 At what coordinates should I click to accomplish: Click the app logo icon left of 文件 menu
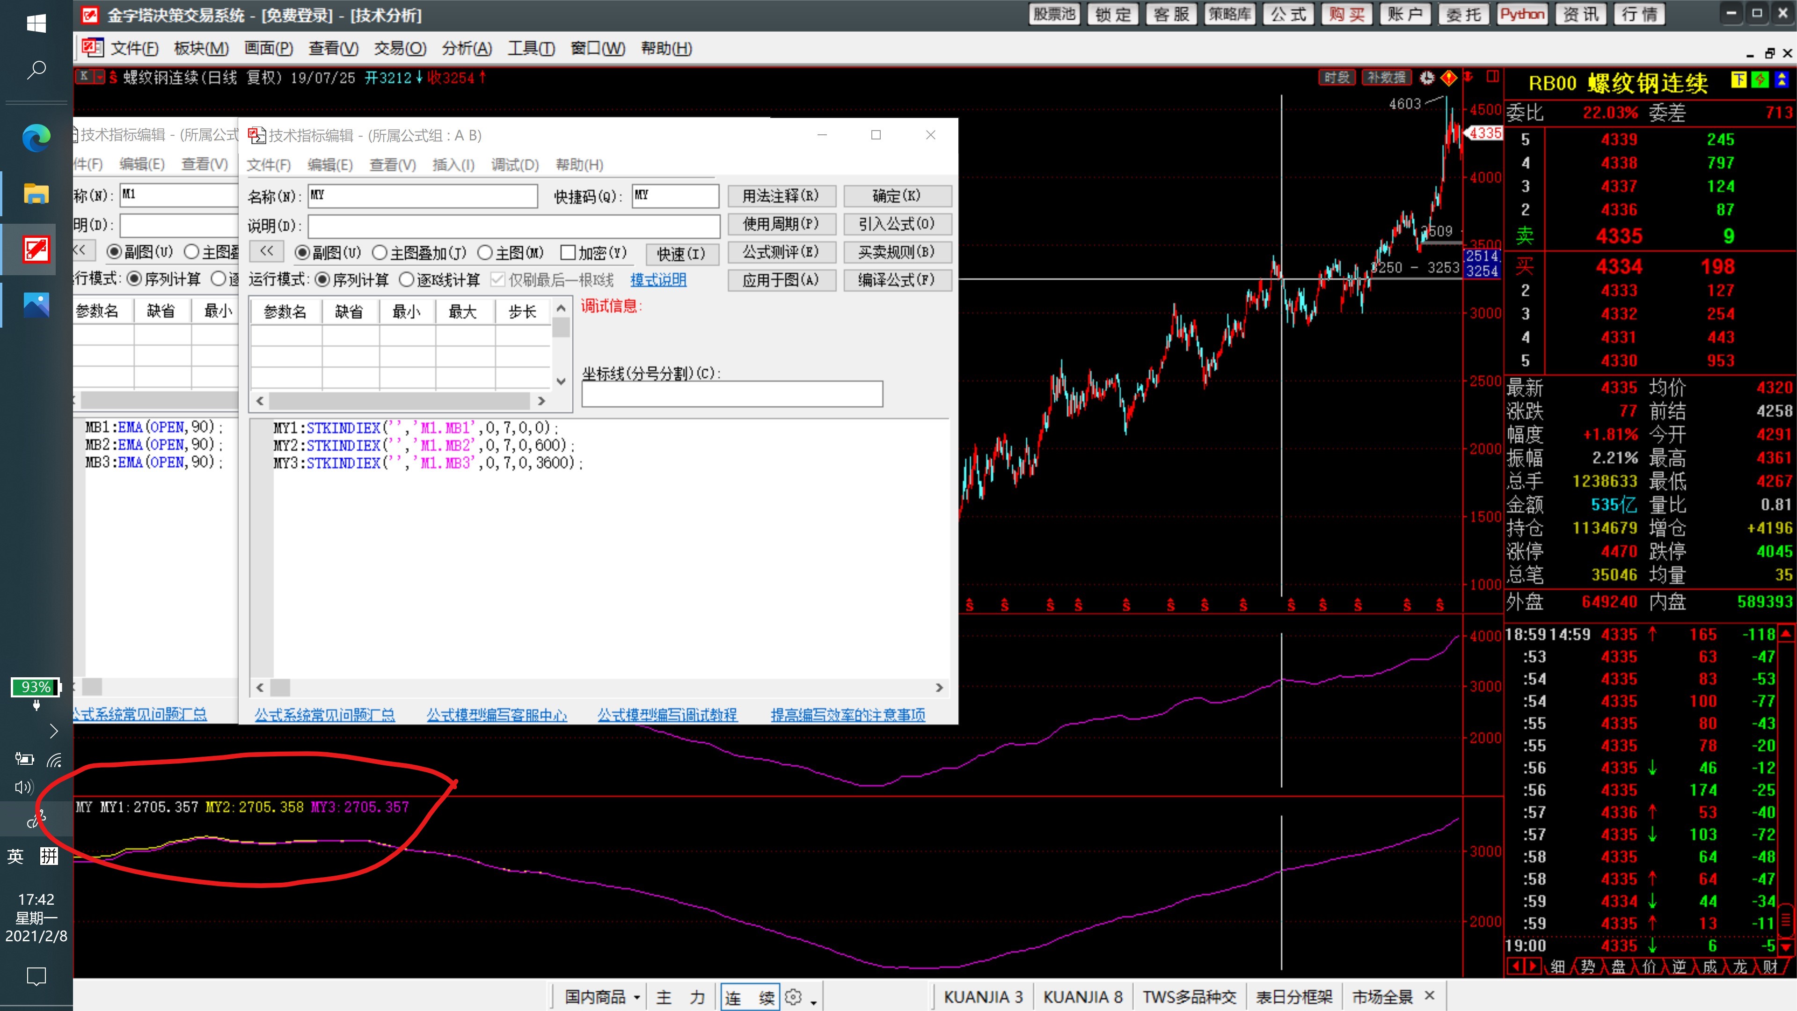coord(92,47)
